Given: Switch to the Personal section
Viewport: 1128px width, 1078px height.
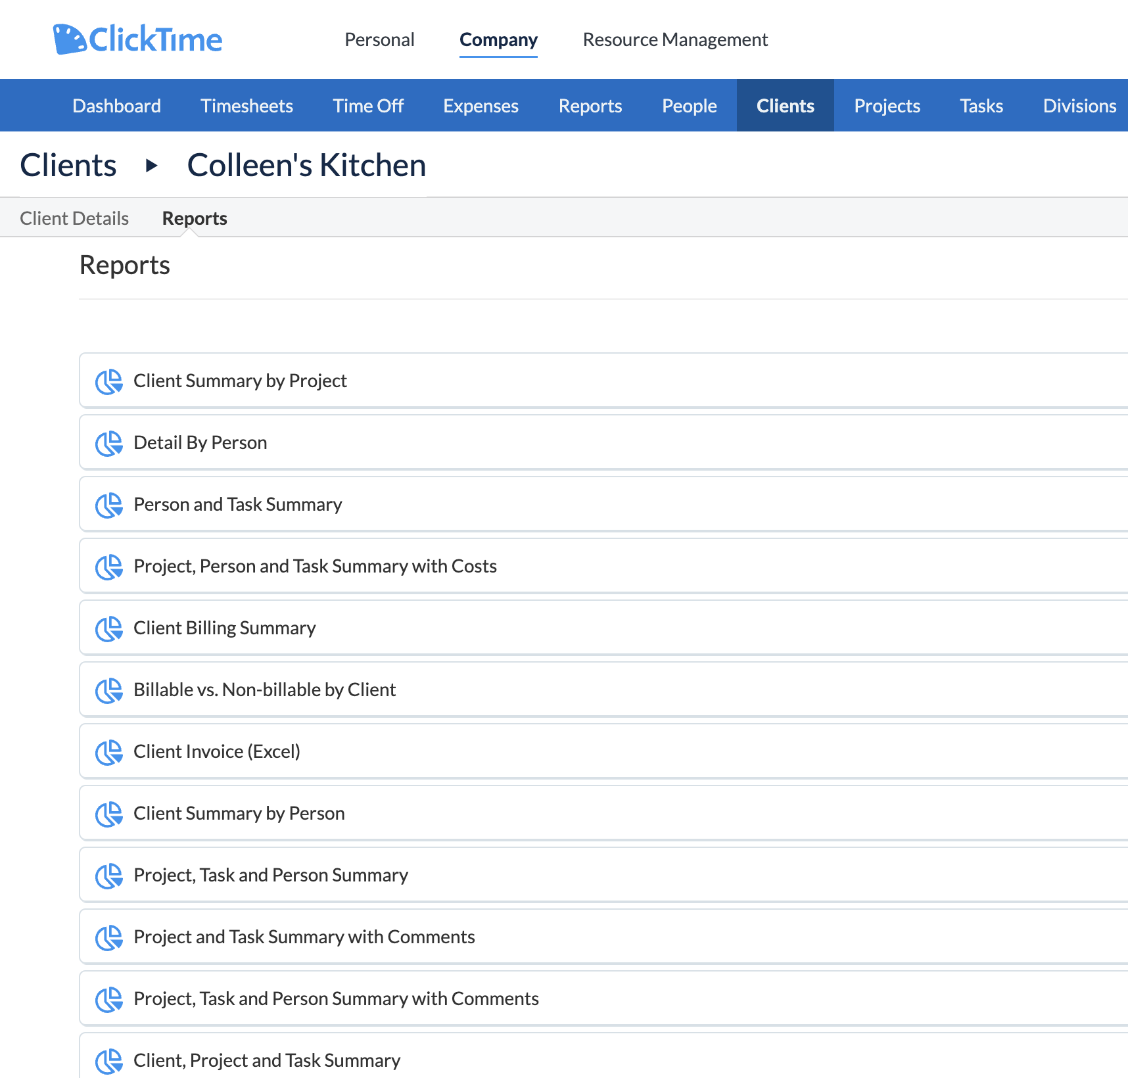Looking at the screenshot, I should [x=379, y=39].
